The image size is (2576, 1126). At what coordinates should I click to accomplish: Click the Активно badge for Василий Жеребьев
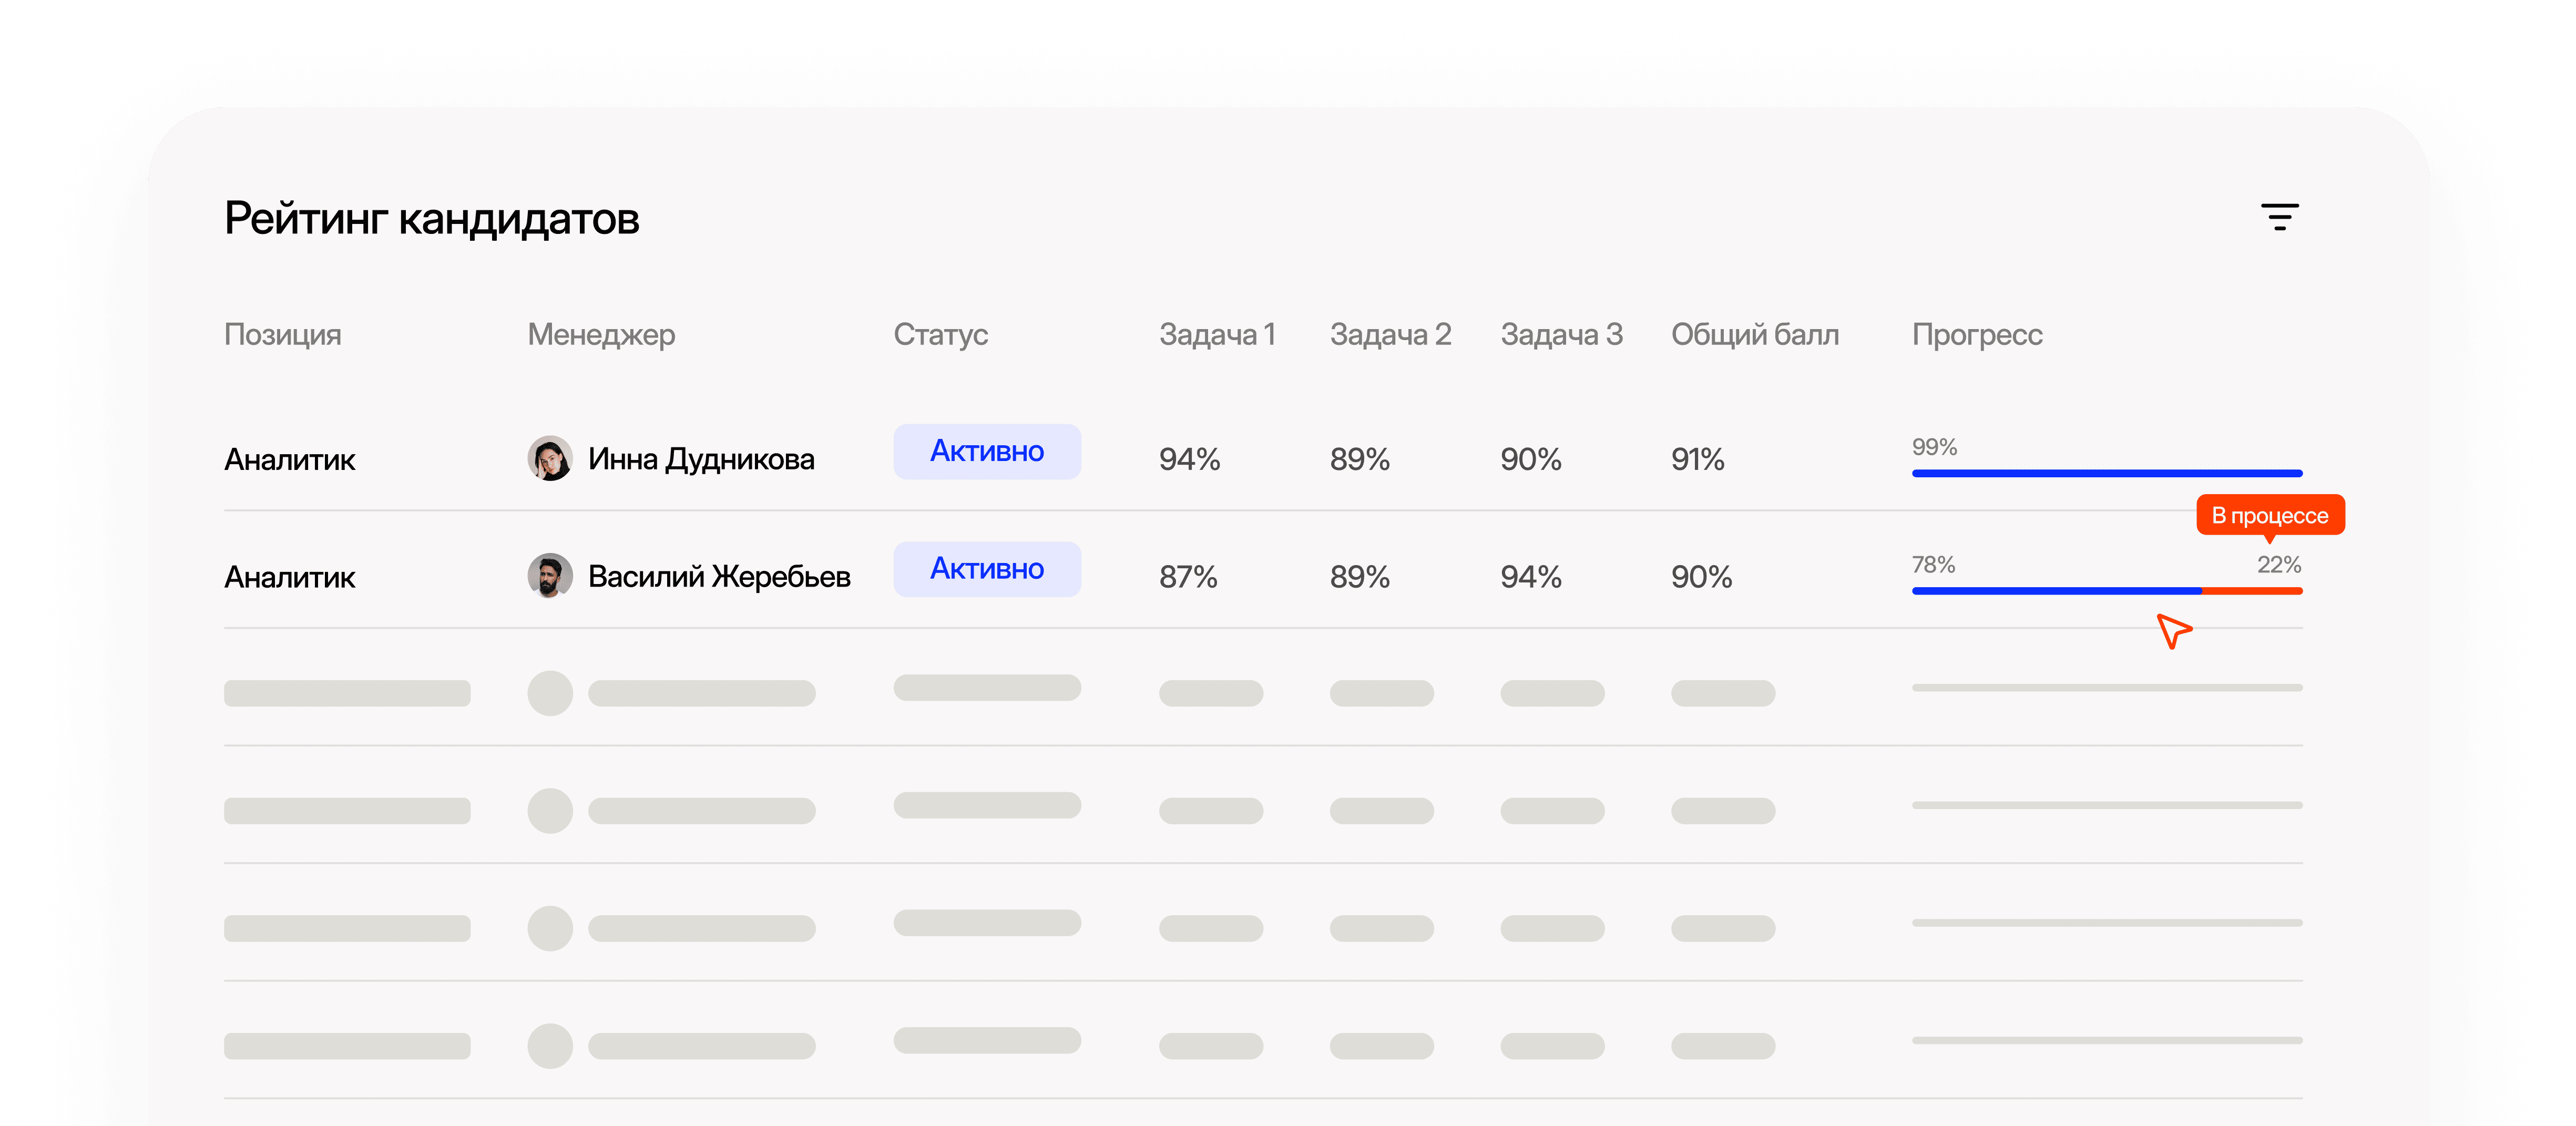986,569
